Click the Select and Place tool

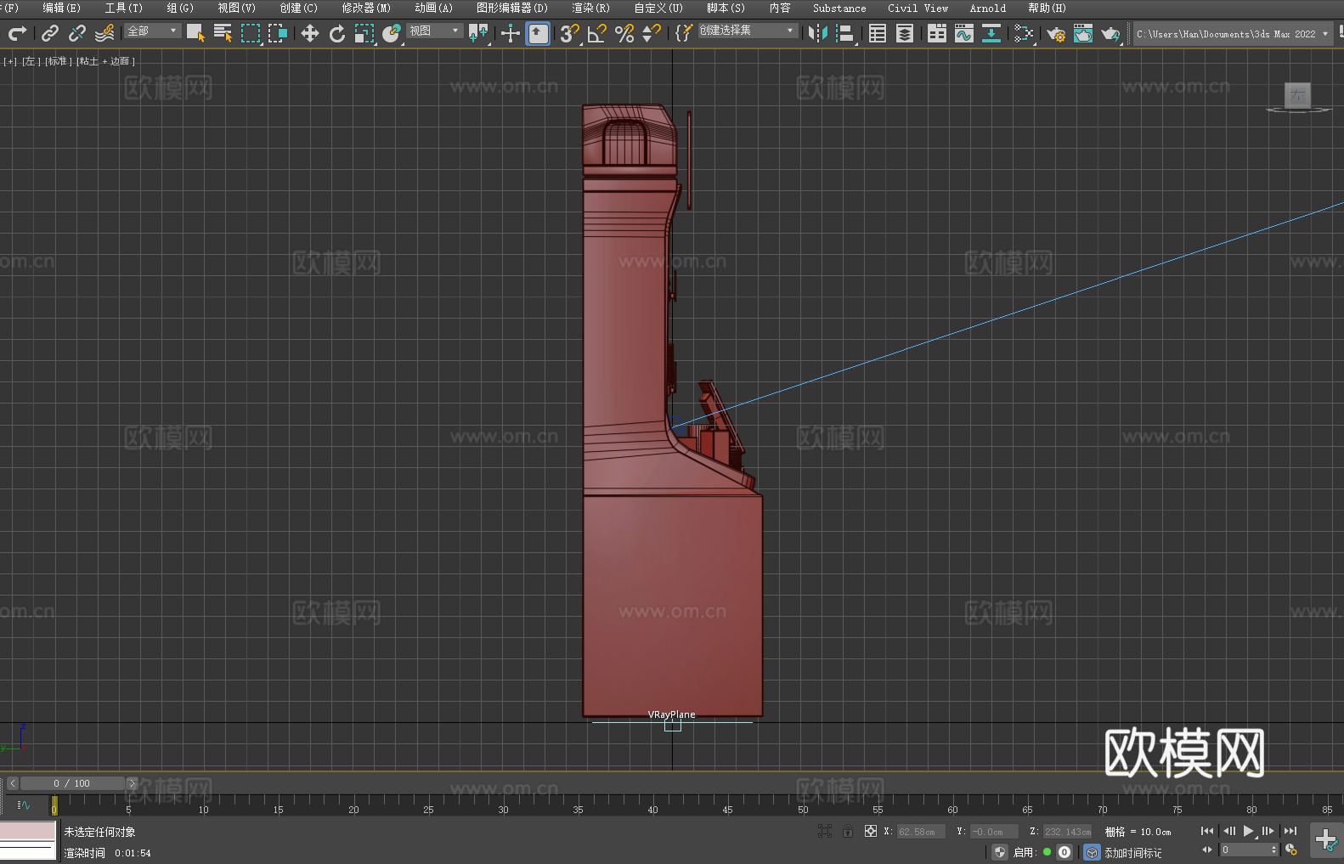[392, 33]
